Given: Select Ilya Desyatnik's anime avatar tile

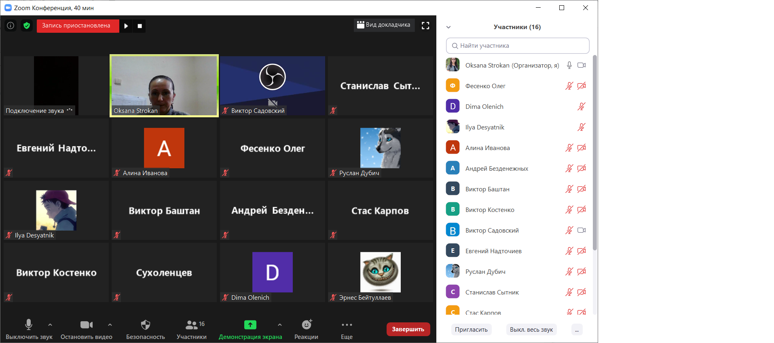Looking at the screenshot, I should point(56,210).
